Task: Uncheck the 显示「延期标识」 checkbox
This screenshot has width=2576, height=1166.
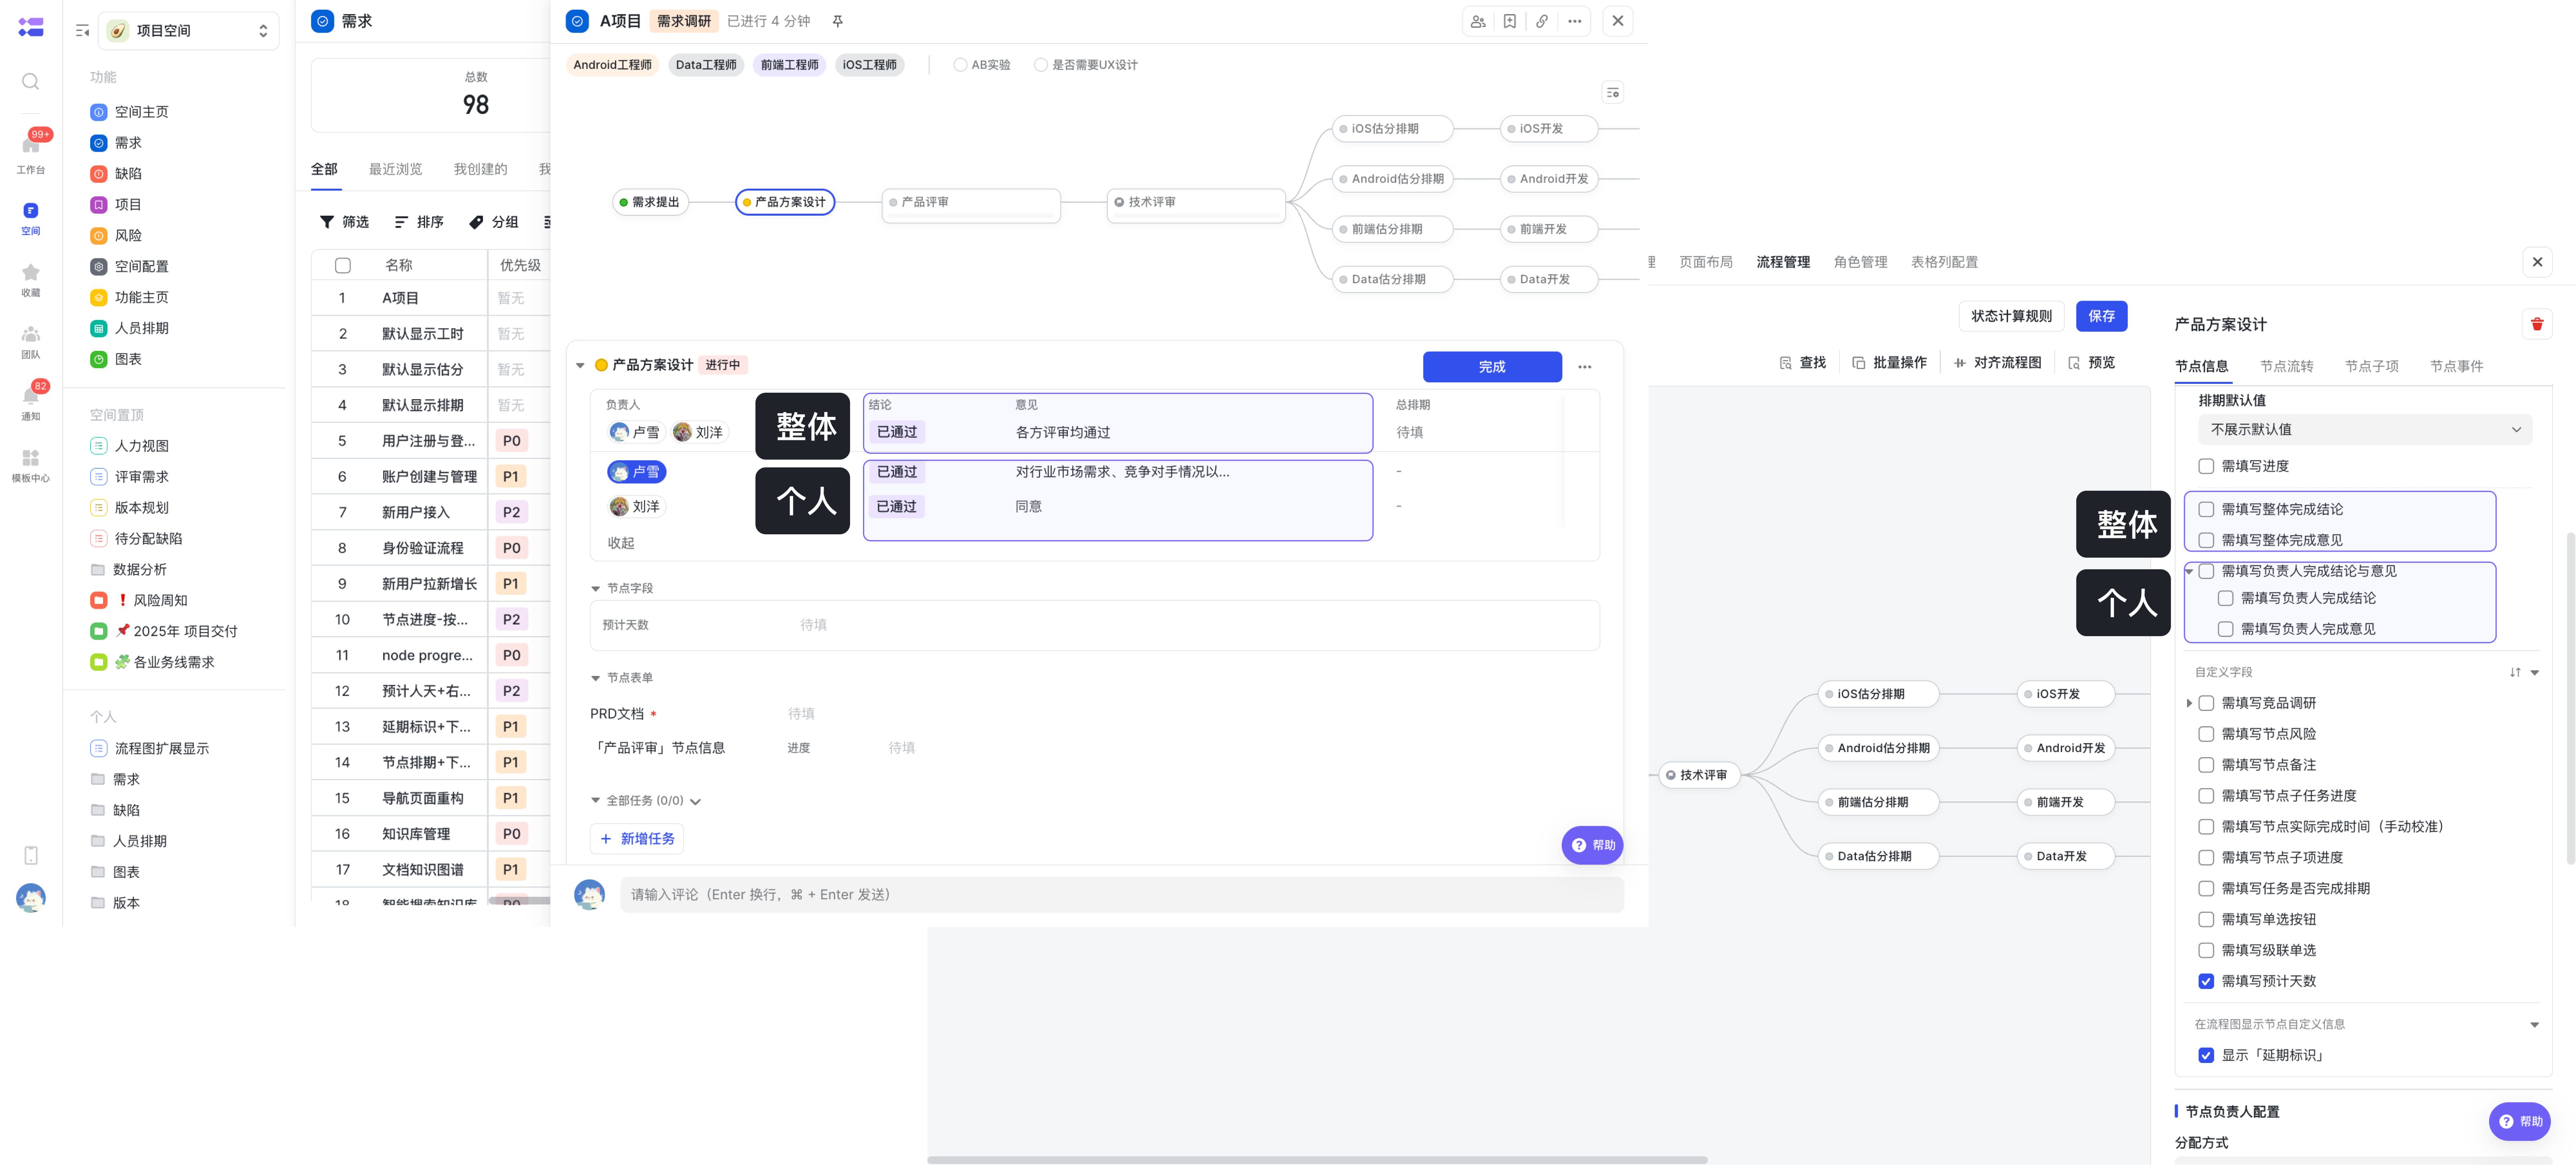Action: tap(2206, 1055)
